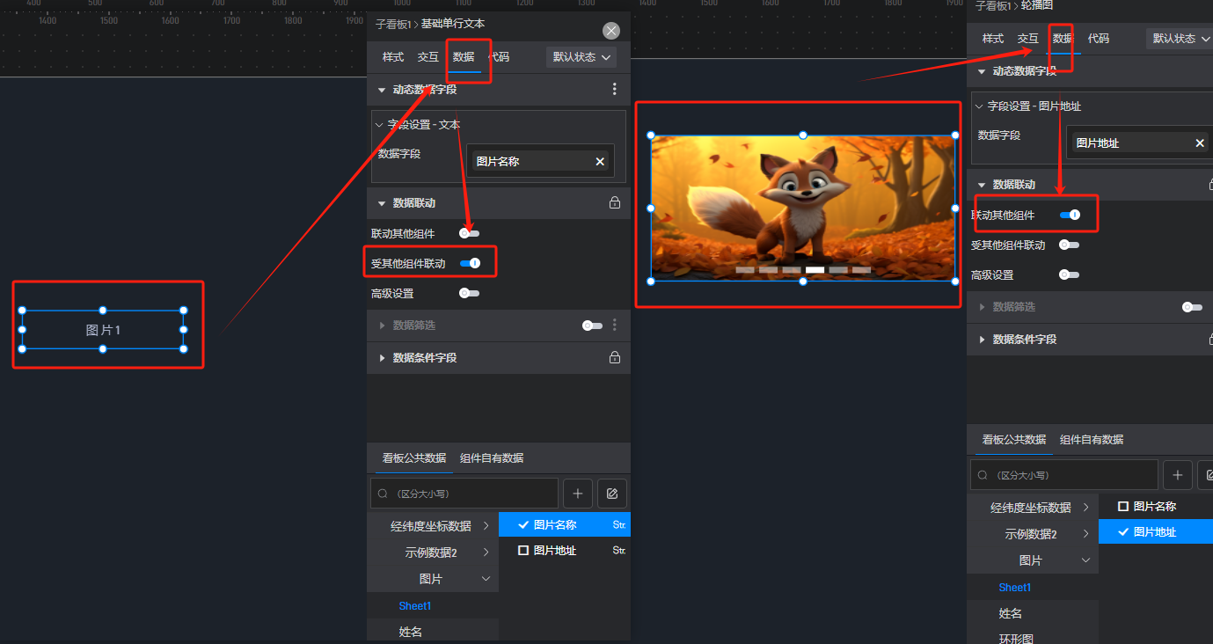
Task: Disable 受其他组件联动 switch in 基础单行文本 panel
Action: point(470,263)
